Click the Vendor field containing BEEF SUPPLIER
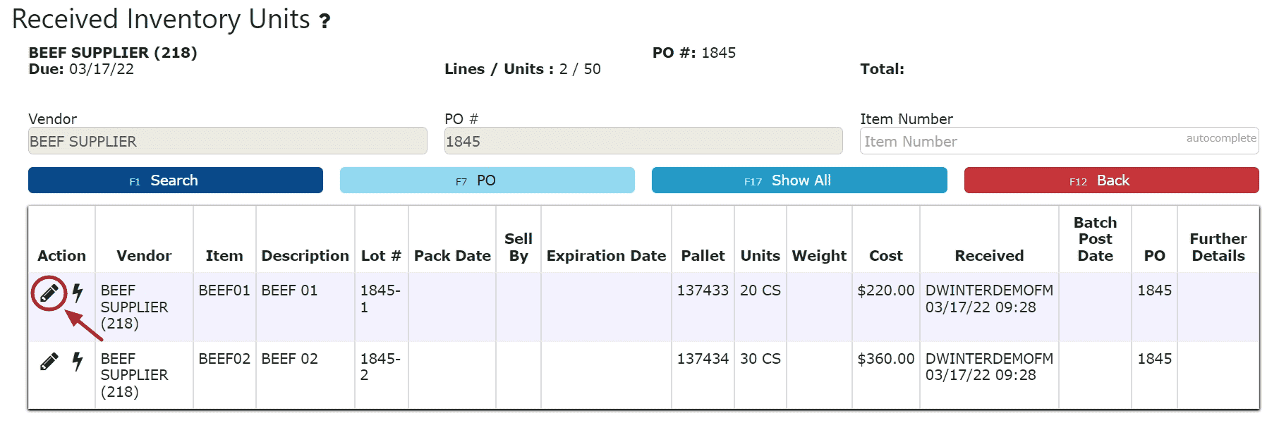This screenshot has height=423, width=1279. [x=227, y=141]
